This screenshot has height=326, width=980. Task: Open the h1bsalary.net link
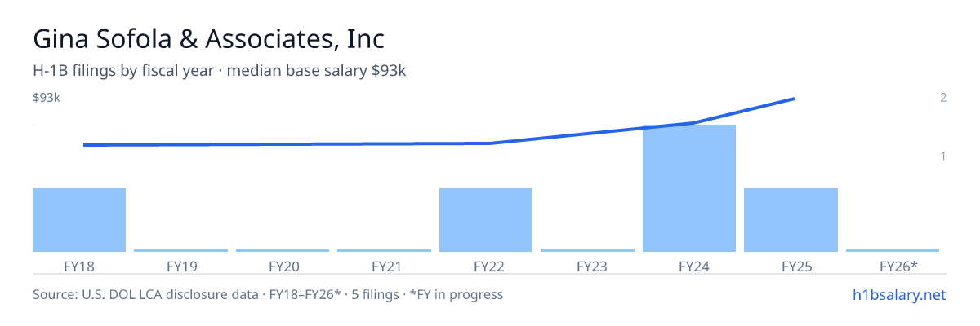(x=898, y=294)
